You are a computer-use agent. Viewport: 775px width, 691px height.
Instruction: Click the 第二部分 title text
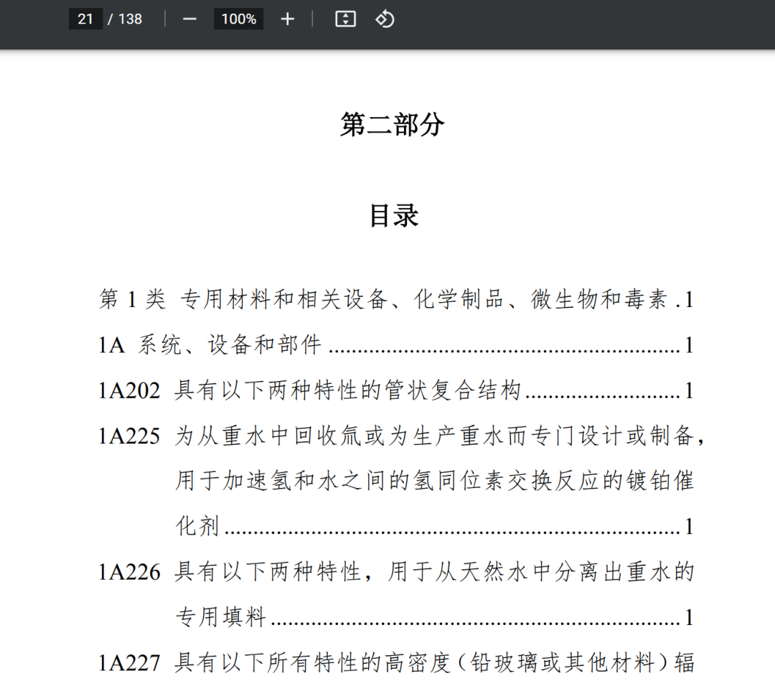393,123
